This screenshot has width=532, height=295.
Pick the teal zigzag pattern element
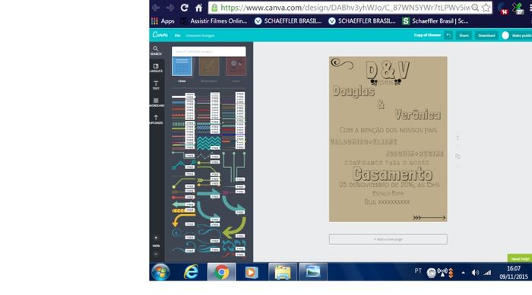pyautogui.click(x=209, y=143)
